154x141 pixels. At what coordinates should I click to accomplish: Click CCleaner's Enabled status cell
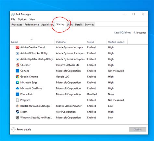click(x=92, y=65)
